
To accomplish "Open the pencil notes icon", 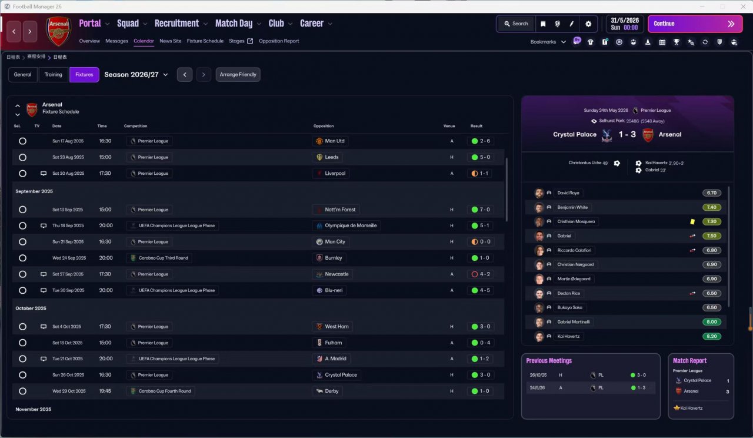I will 571,24.
